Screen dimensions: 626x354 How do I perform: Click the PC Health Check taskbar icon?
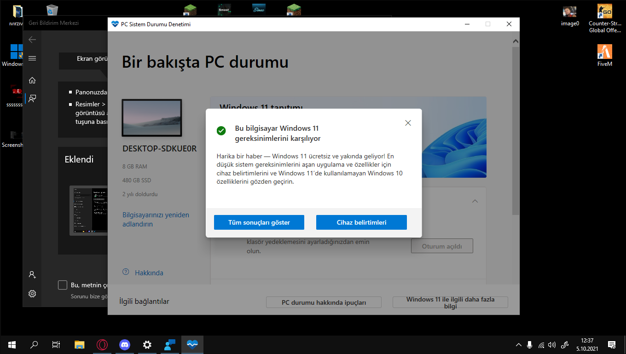[x=192, y=344]
